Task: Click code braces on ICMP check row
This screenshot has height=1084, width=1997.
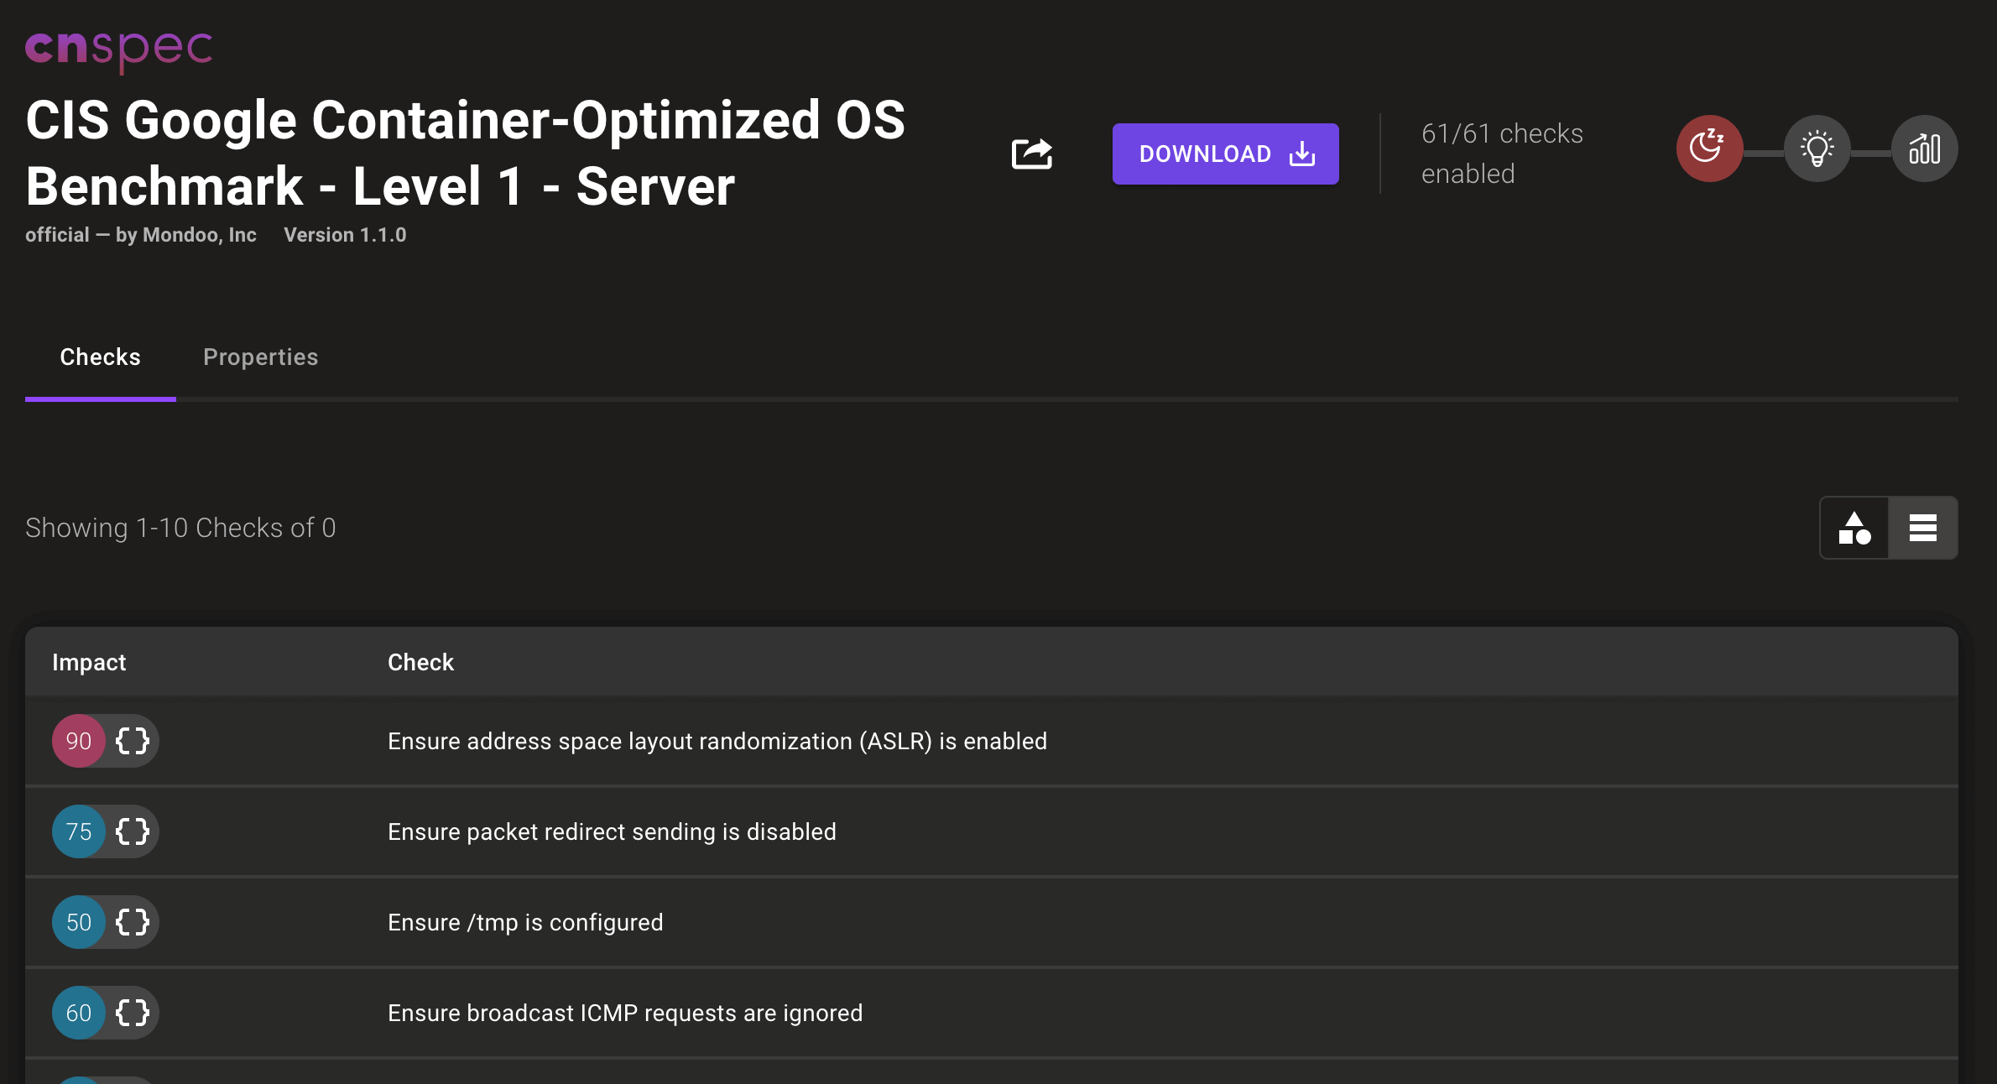Action: [x=133, y=1013]
